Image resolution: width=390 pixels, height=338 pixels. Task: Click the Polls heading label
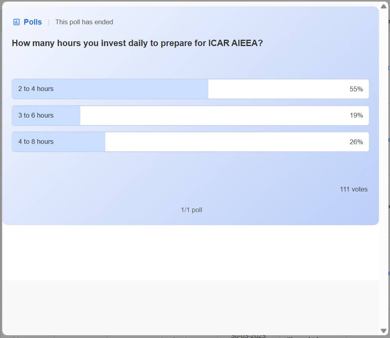(x=33, y=22)
